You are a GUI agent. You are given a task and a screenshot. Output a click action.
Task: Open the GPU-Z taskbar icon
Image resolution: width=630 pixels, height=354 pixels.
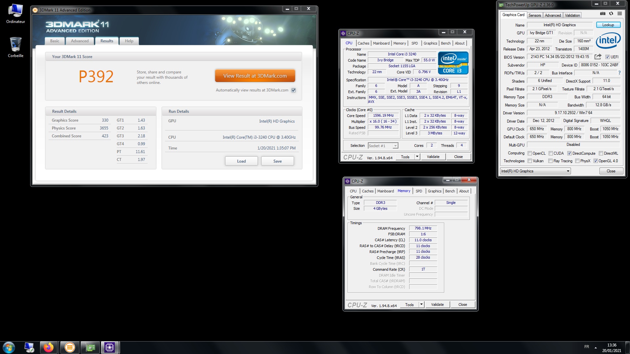click(x=90, y=347)
